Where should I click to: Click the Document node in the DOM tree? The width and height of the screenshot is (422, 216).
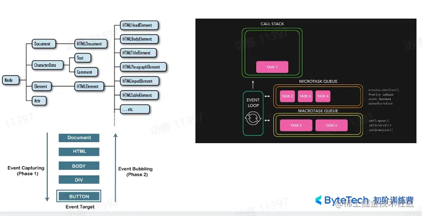[44, 44]
